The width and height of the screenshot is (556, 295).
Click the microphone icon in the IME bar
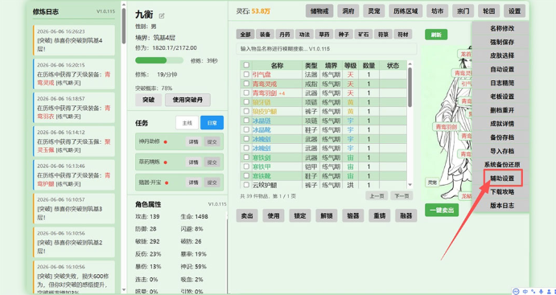(x=540, y=291)
